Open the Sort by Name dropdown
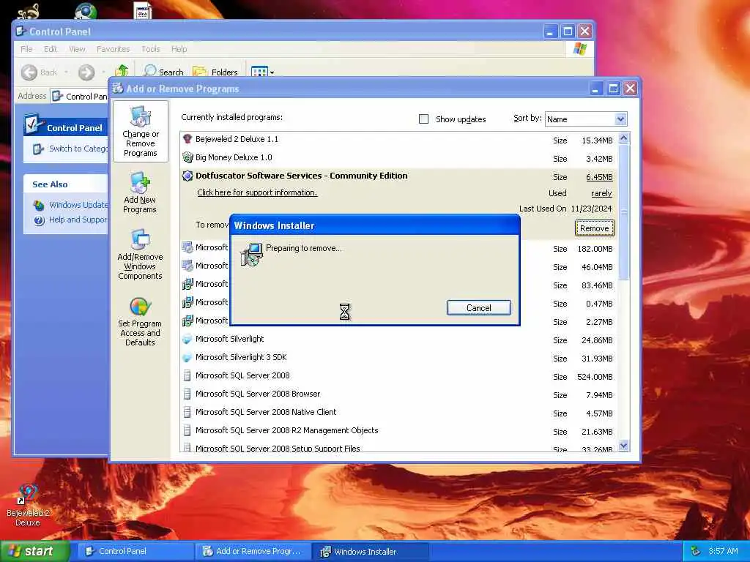This screenshot has width=750, height=562. 620,119
